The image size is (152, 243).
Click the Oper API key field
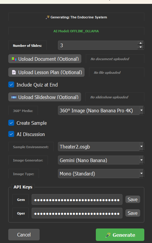(77, 213)
